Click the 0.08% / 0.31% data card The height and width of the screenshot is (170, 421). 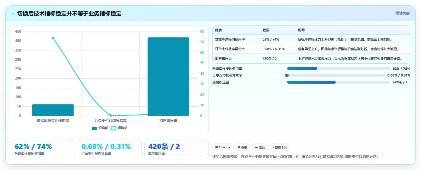(x=110, y=149)
